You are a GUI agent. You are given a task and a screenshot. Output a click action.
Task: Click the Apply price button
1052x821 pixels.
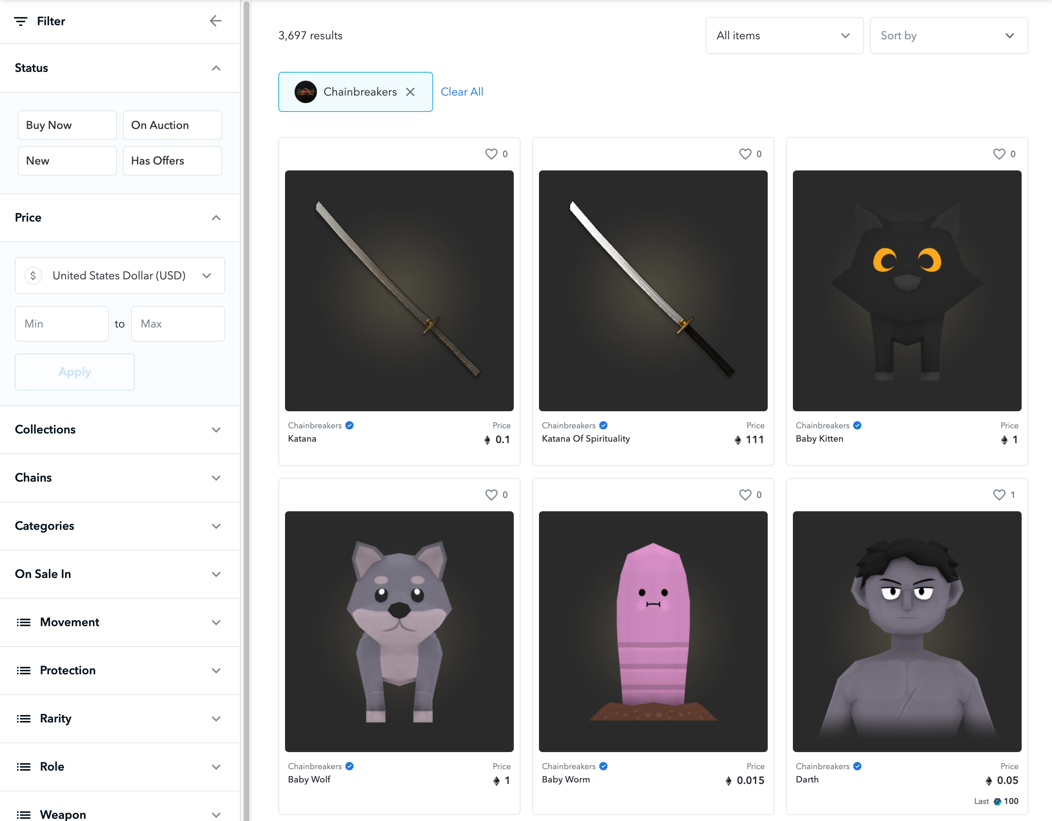click(75, 372)
